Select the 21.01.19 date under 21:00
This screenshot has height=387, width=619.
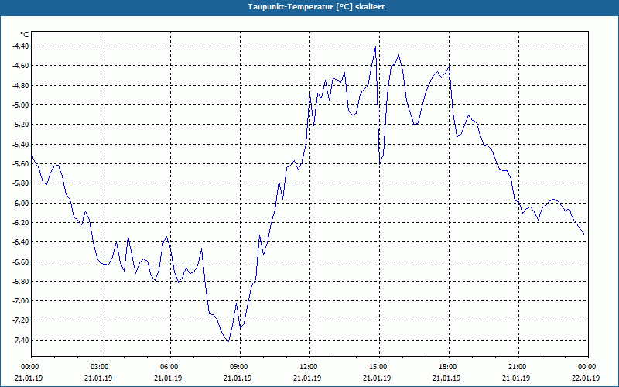tap(516, 378)
